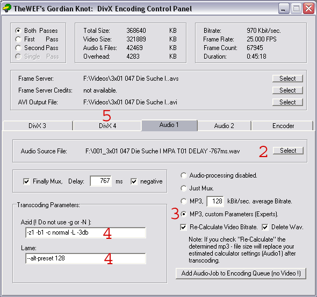The width and height of the screenshot is (317, 297).
Task: Toggle the Finally Mux checkbox
Action: pyautogui.click(x=26, y=181)
